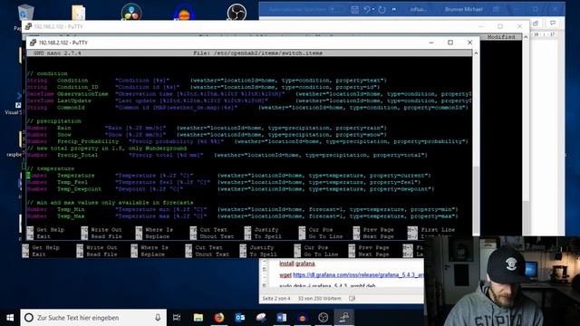Click the orange openHAB icon in the taskbar
Screen dimensions: 580x326
[302, 318]
